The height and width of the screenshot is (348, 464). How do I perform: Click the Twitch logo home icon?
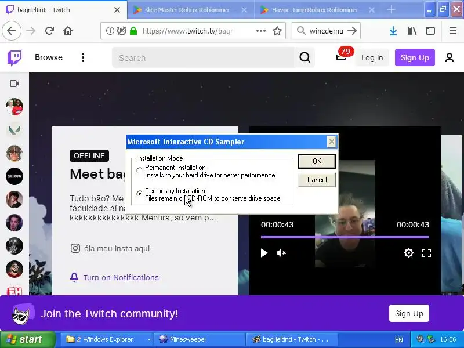coord(14,57)
